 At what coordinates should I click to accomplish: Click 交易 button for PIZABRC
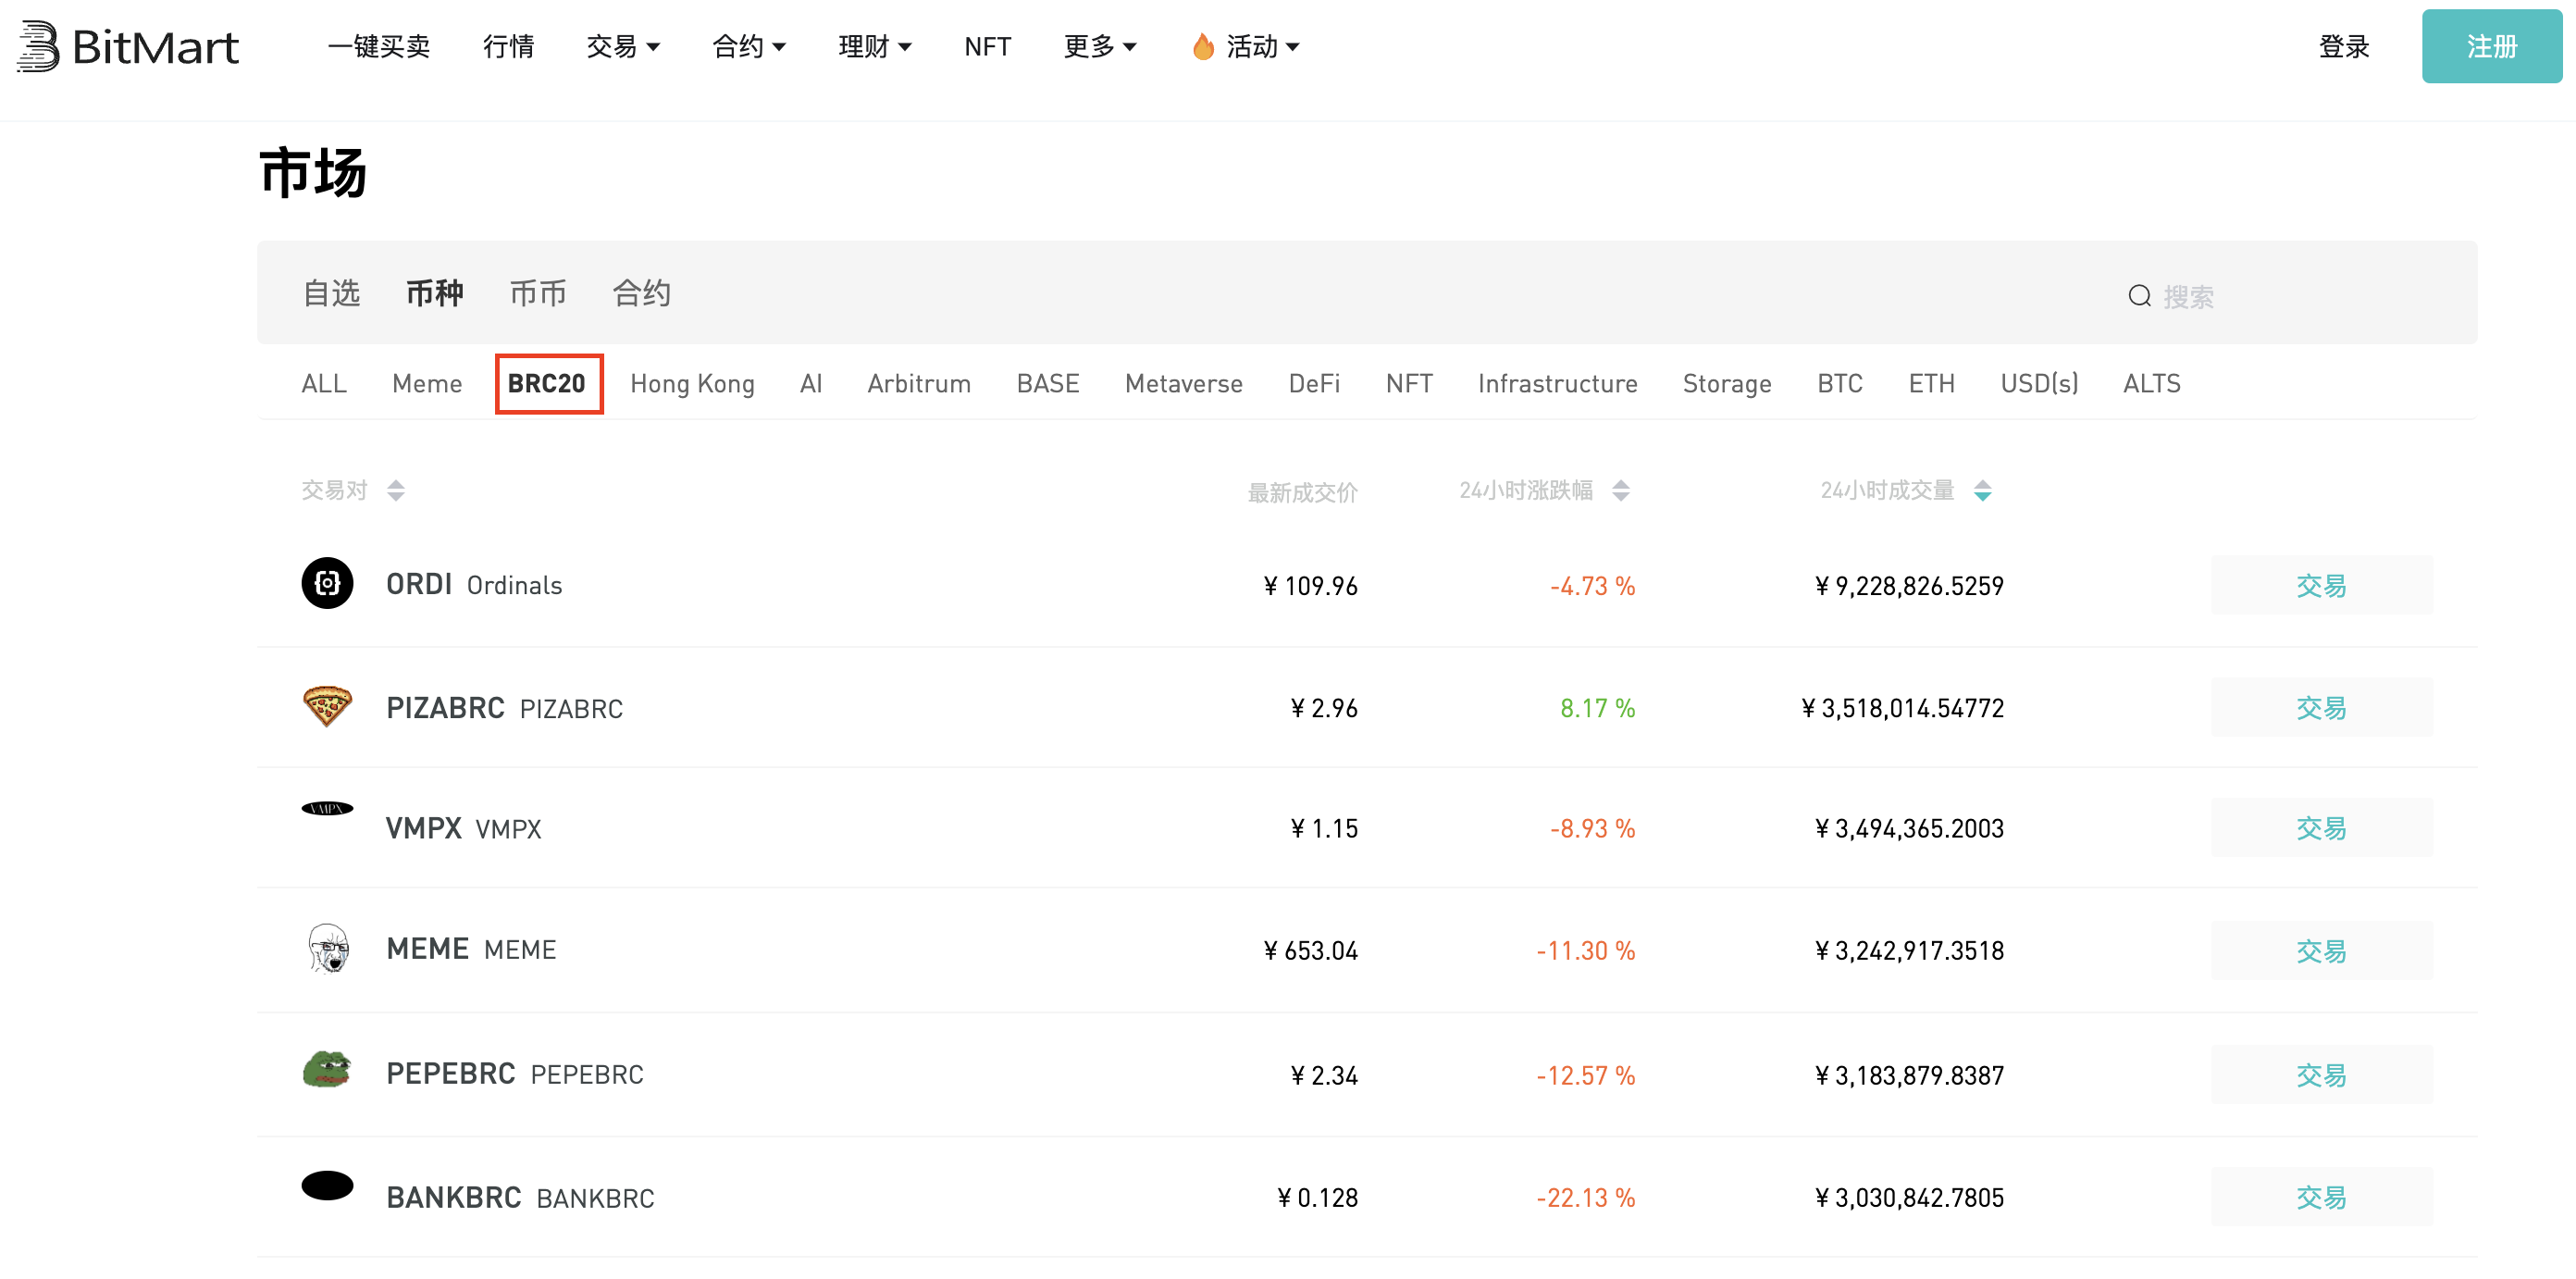click(x=2322, y=708)
